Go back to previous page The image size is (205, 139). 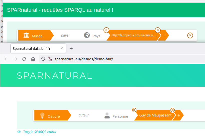click(6, 59)
